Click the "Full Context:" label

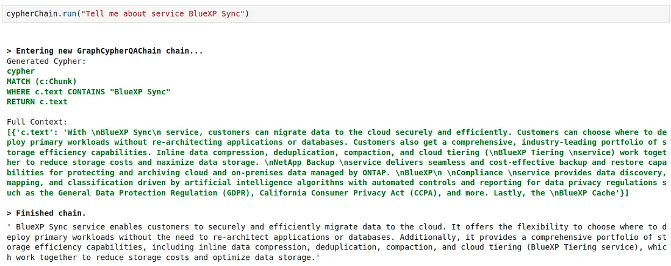point(37,122)
